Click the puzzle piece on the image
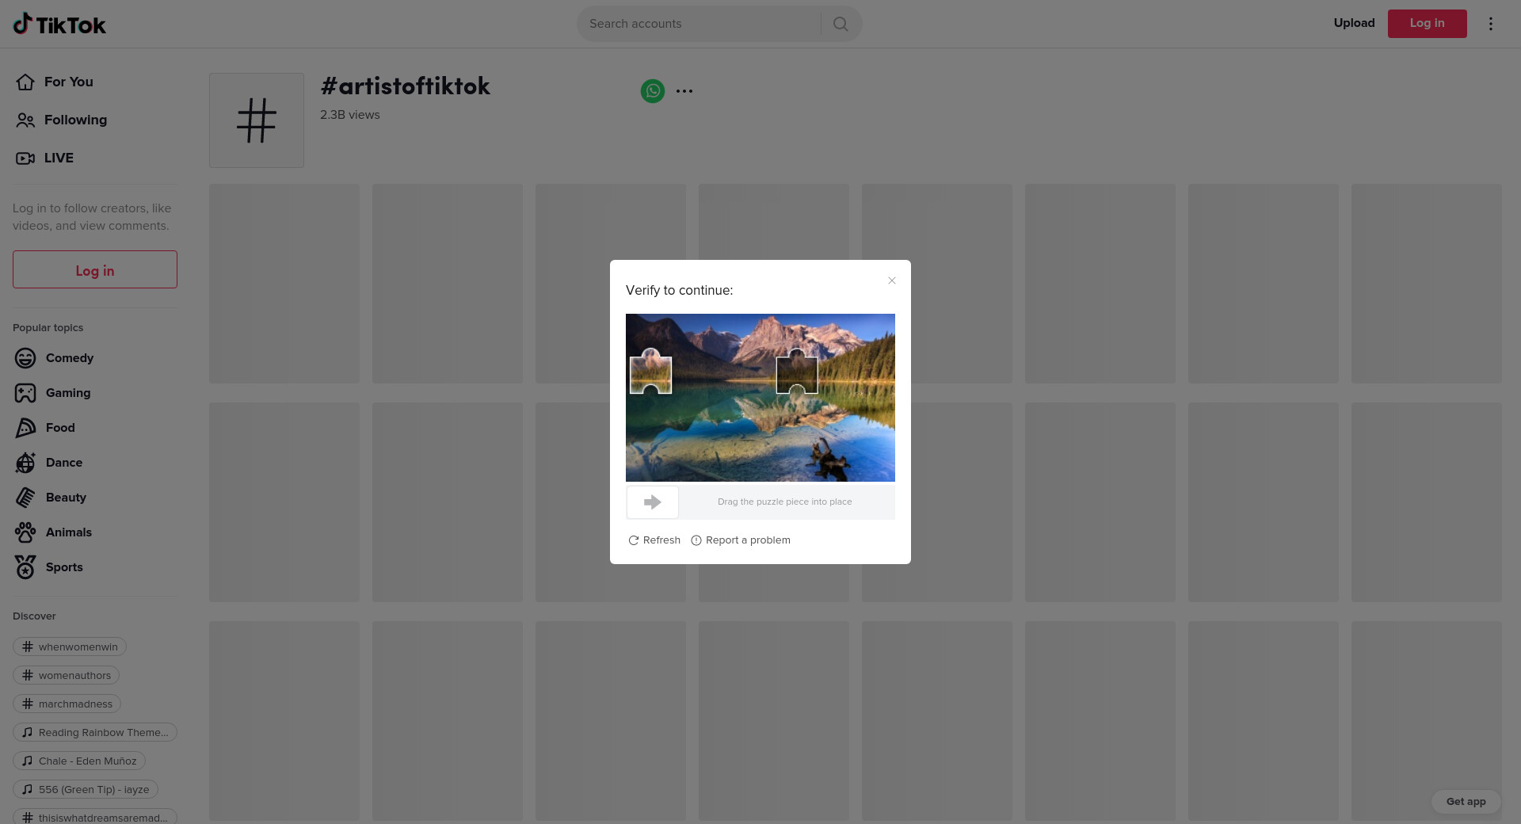1521x824 pixels. 651,372
